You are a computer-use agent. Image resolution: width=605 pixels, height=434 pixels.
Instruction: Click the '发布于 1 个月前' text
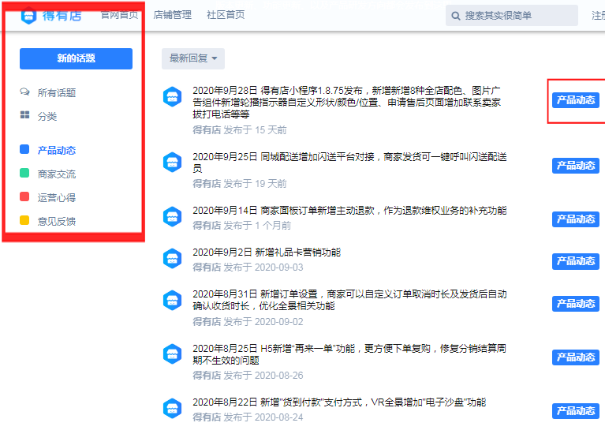coord(257,226)
